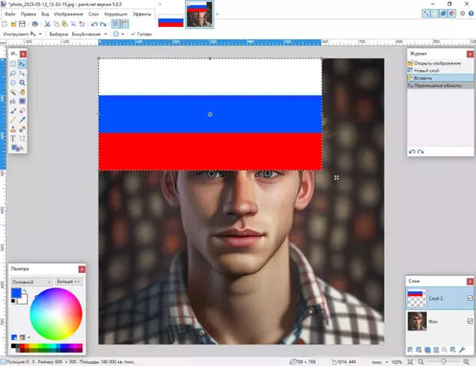Select the Lasso Select tool
476x366 pixels.
coord(13,73)
